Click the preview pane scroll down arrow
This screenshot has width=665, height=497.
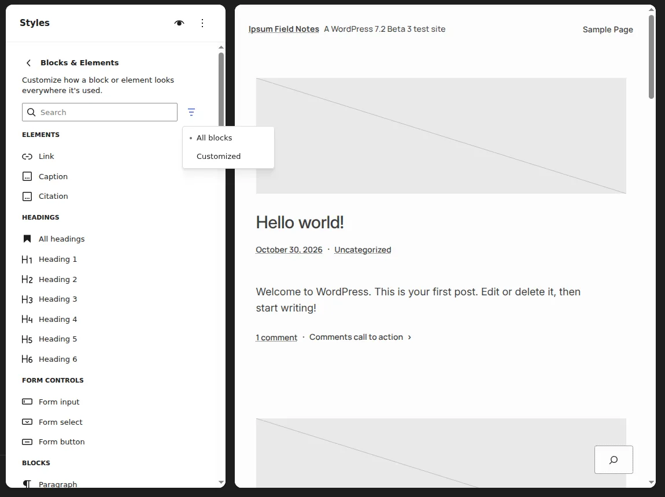[x=652, y=482]
